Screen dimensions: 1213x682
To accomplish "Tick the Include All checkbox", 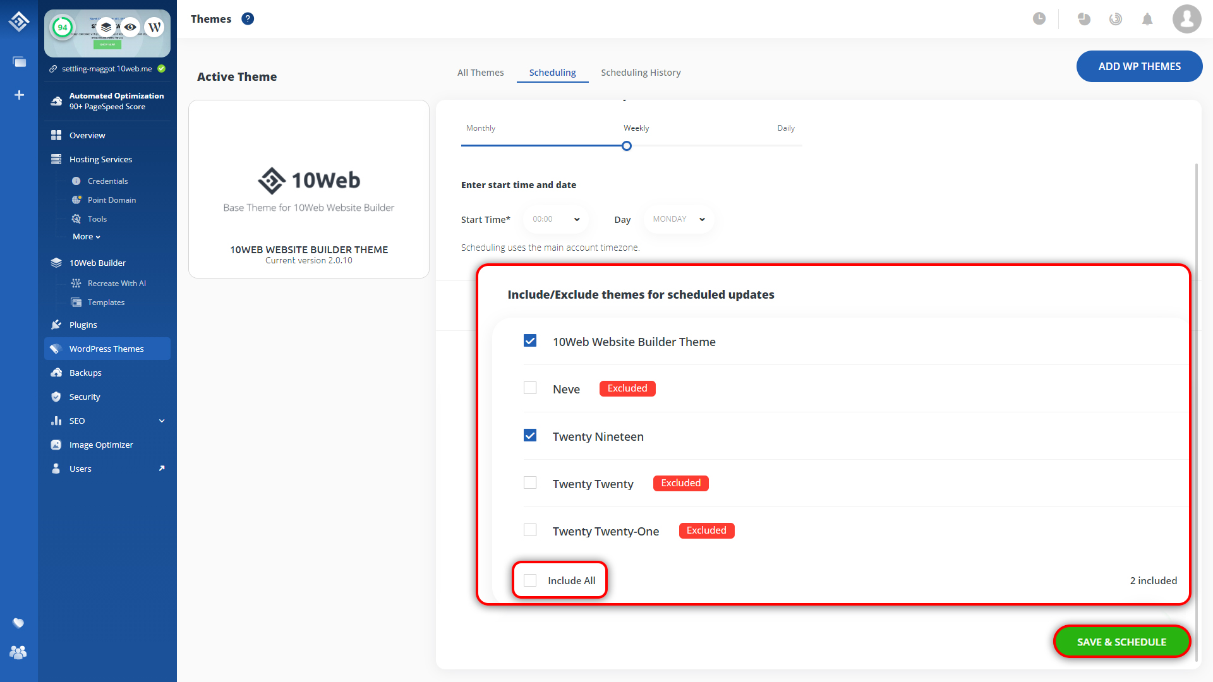I will pyautogui.click(x=530, y=580).
